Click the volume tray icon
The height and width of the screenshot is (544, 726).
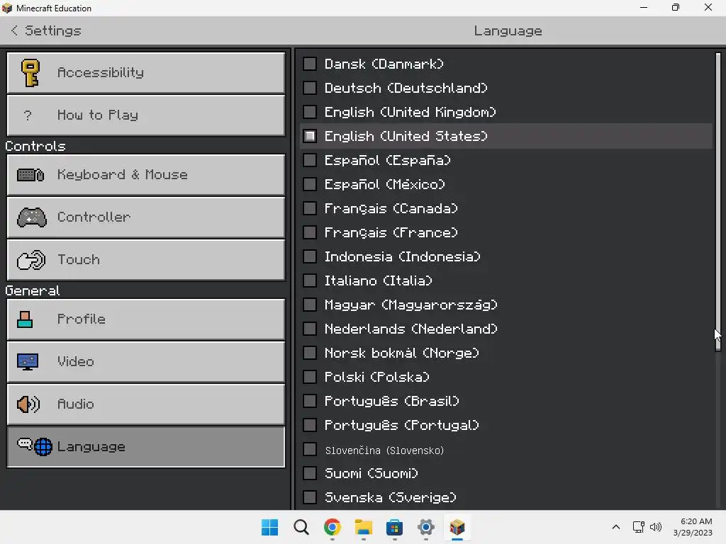(656, 527)
